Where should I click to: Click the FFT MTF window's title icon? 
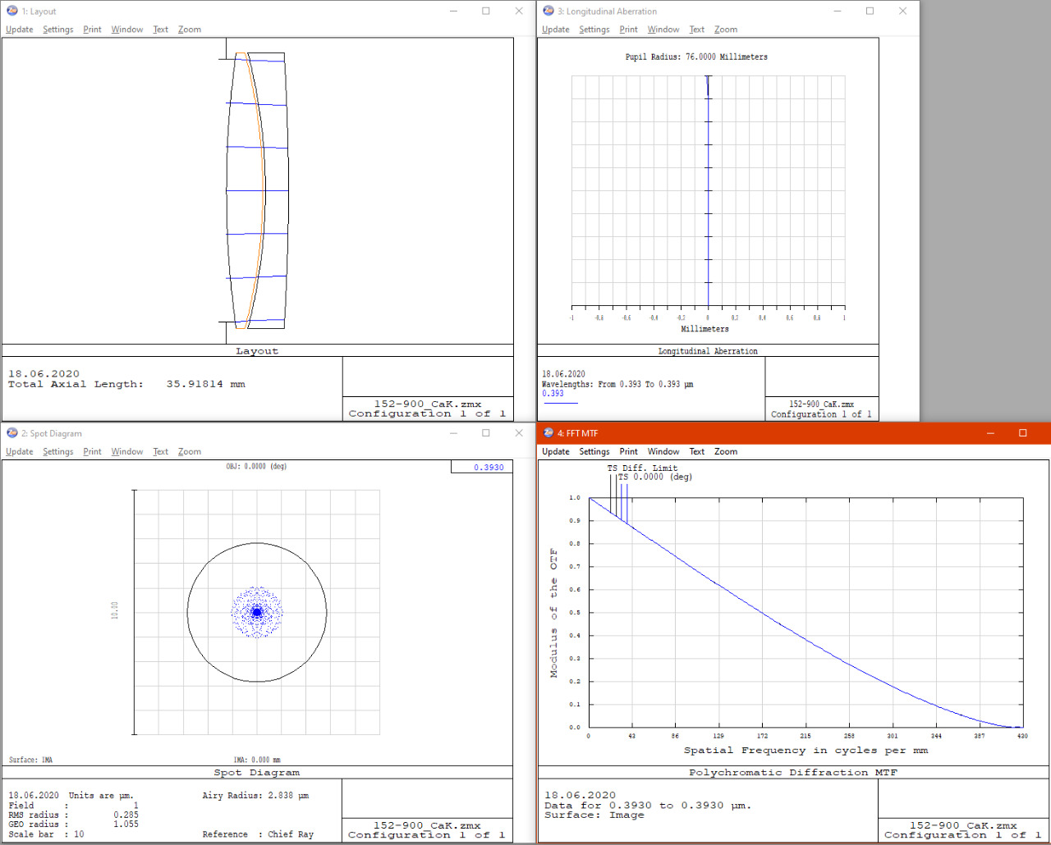coord(548,432)
